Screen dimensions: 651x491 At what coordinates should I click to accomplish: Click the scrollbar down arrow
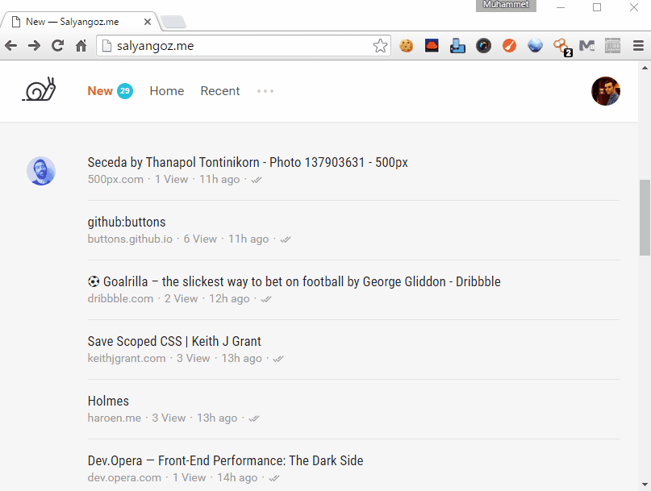[645, 485]
